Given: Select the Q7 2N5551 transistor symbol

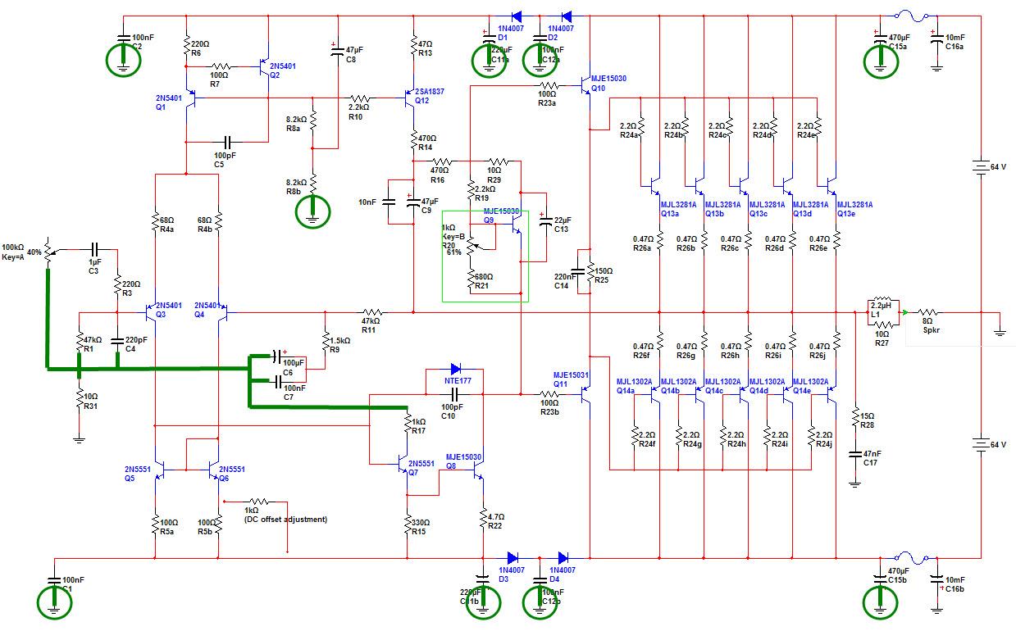Looking at the screenshot, I should point(402,465).
